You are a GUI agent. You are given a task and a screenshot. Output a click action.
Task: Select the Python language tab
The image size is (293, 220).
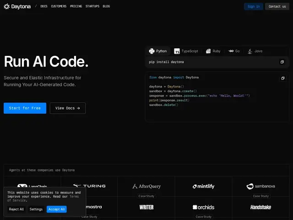point(158,51)
